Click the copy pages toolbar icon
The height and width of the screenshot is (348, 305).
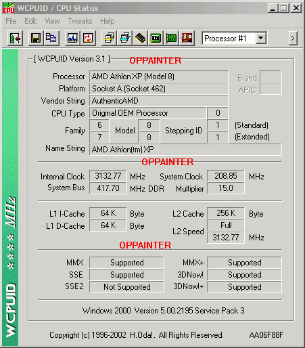tap(51, 38)
